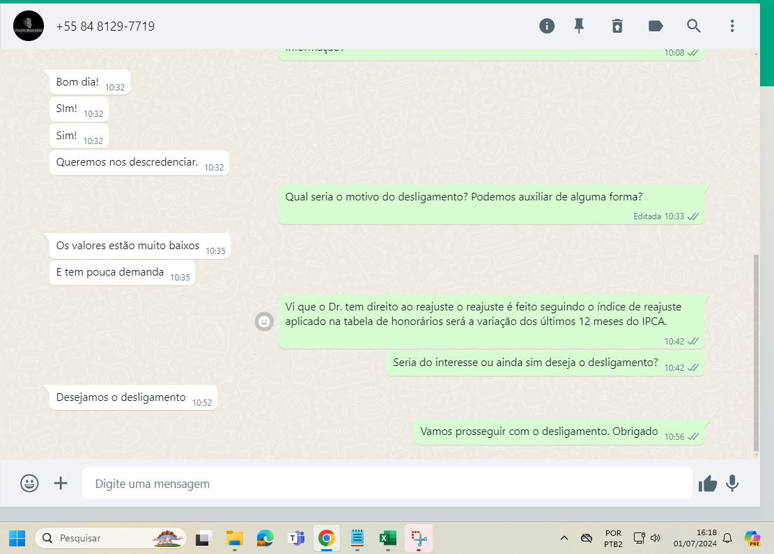Search within the chat using magnifier icon
Screen dimensions: 774x554
click(694, 26)
